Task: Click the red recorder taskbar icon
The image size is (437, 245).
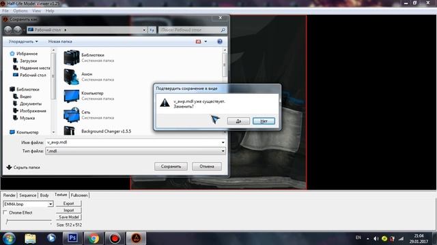Action: [x=115, y=238]
